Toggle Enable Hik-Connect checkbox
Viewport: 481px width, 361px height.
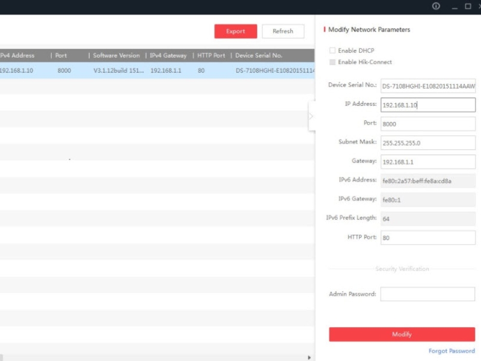click(332, 62)
